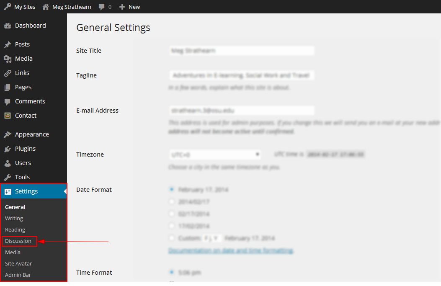Select the 5:06 pm time format
Screen dimensions: 441x286
coord(171,272)
